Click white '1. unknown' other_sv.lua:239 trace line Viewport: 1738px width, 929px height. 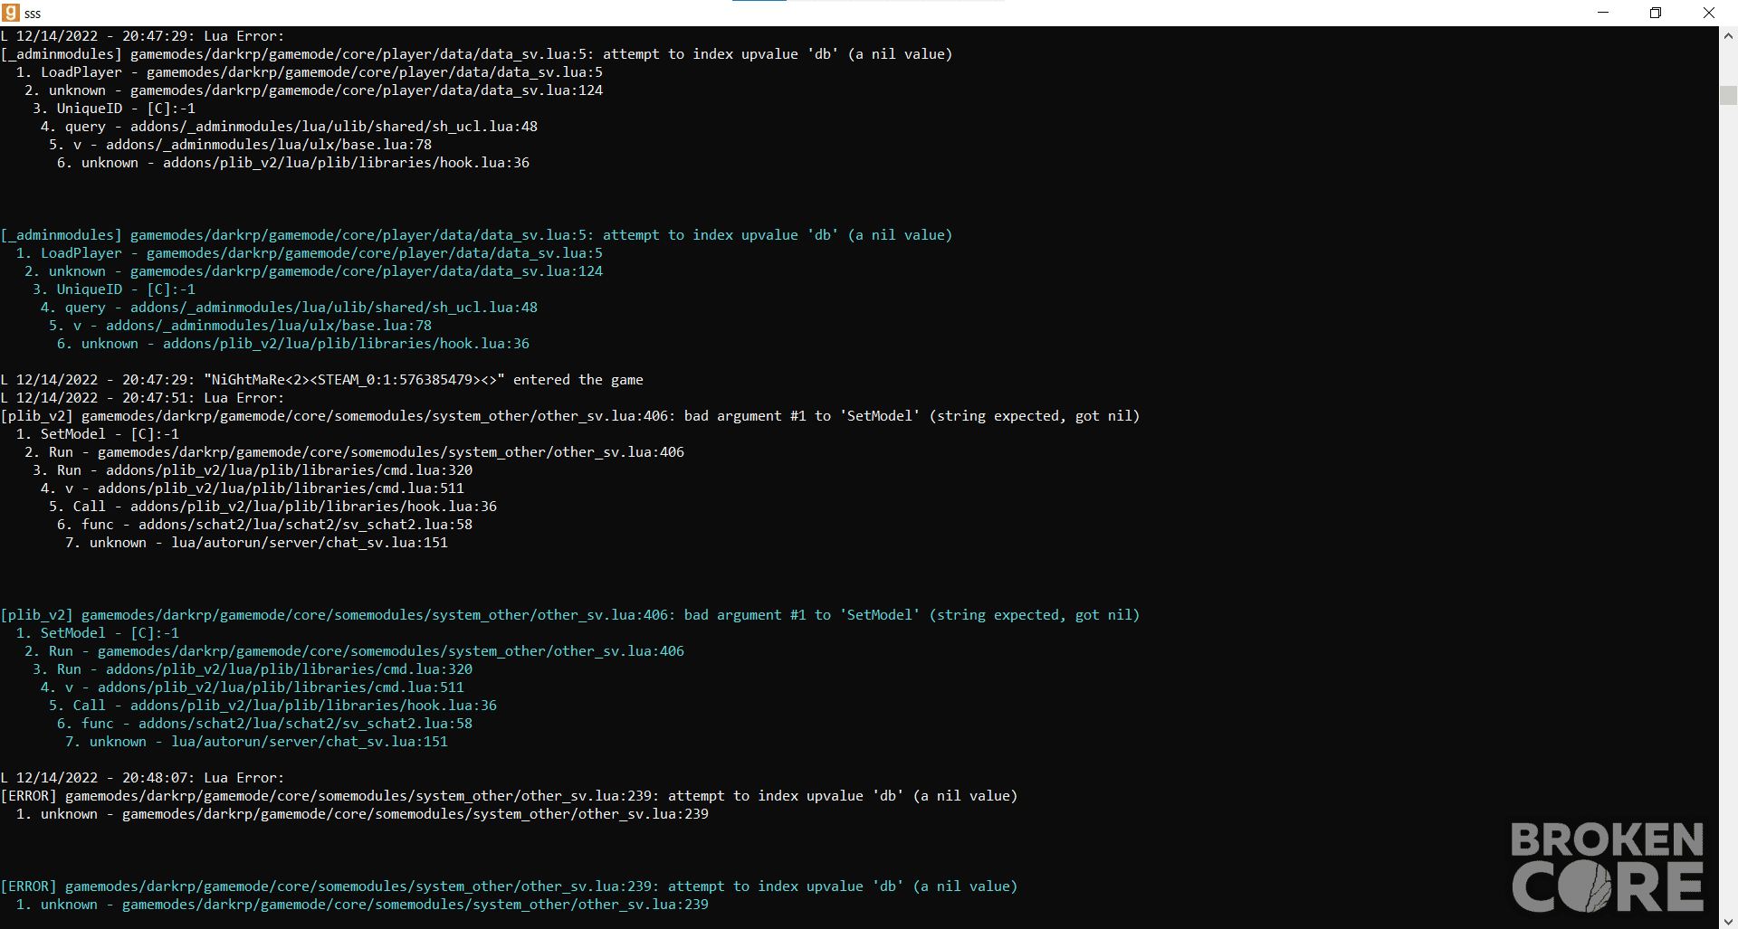[x=362, y=814]
